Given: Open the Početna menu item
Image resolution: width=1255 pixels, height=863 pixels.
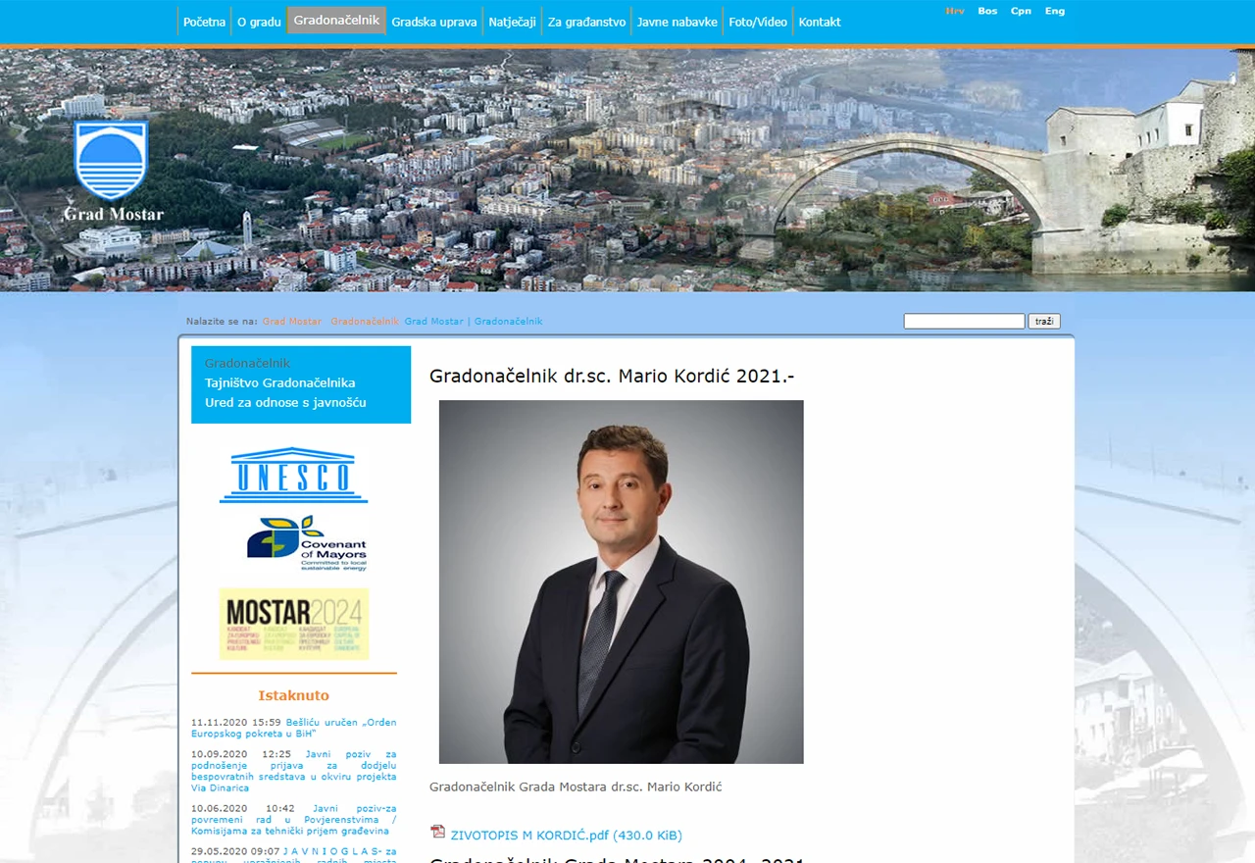Looking at the screenshot, I should click(x=204, y=22).
